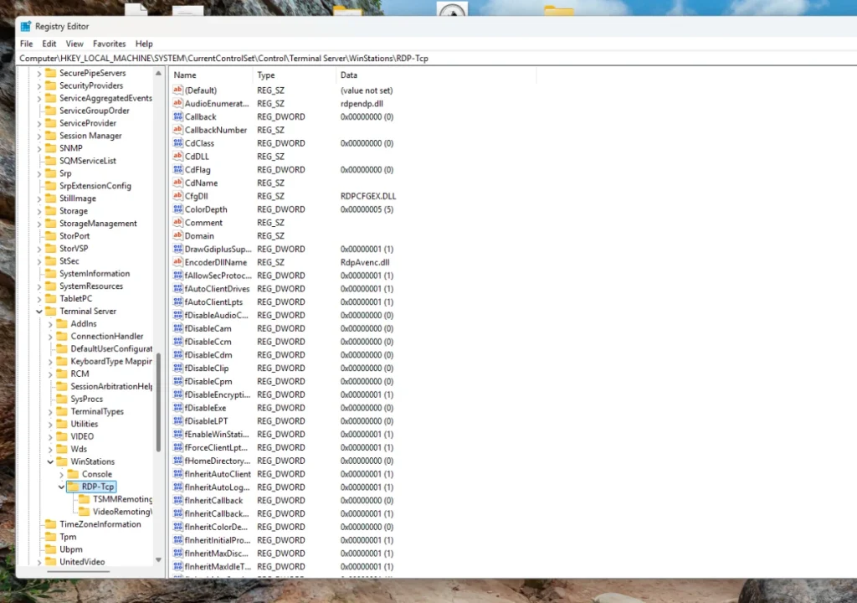857x603 pixels.
Task: Click the folder icon of Terminal Server key
Action: coord(51,311)
